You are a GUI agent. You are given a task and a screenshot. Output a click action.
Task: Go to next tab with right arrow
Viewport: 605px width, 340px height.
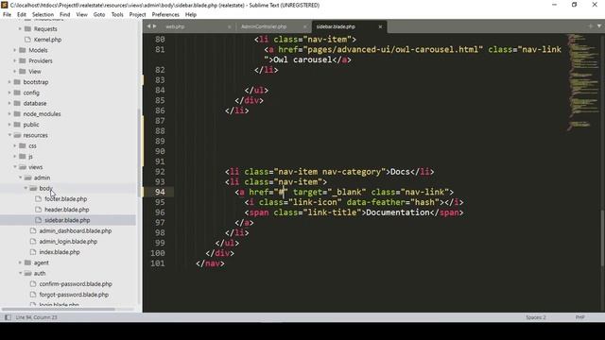155,26
